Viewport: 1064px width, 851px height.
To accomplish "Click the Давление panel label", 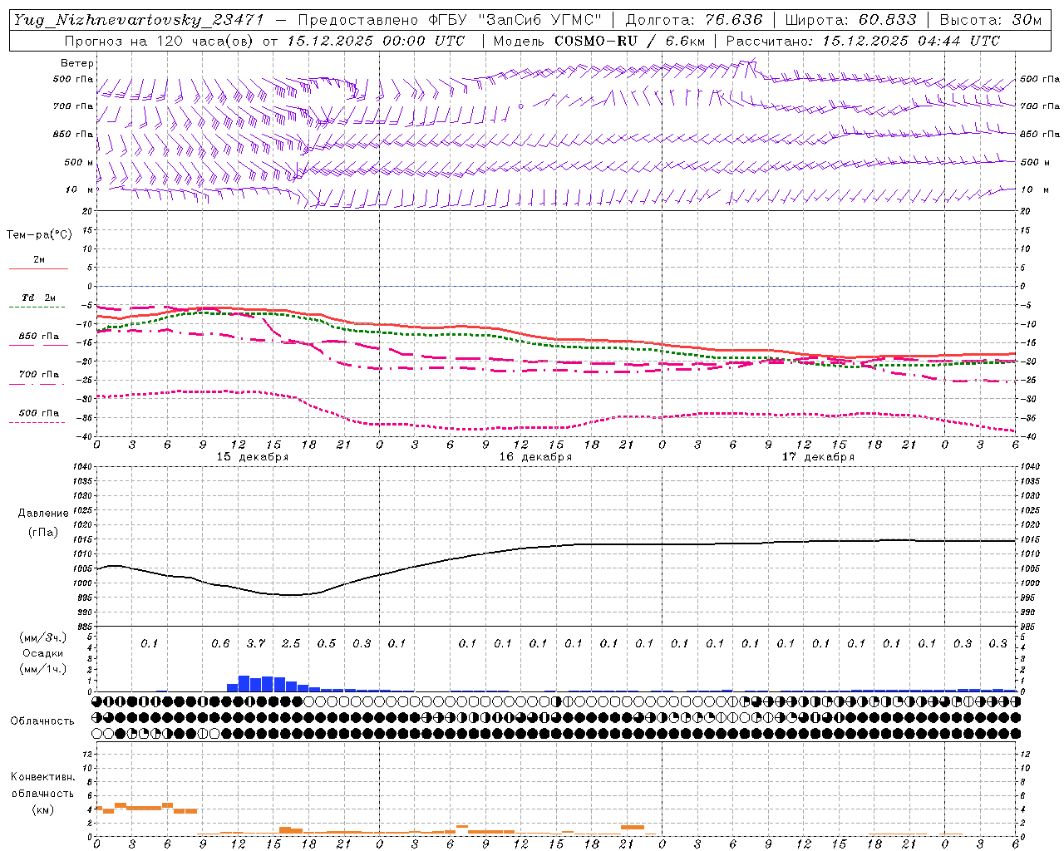I will click(43, 514).
